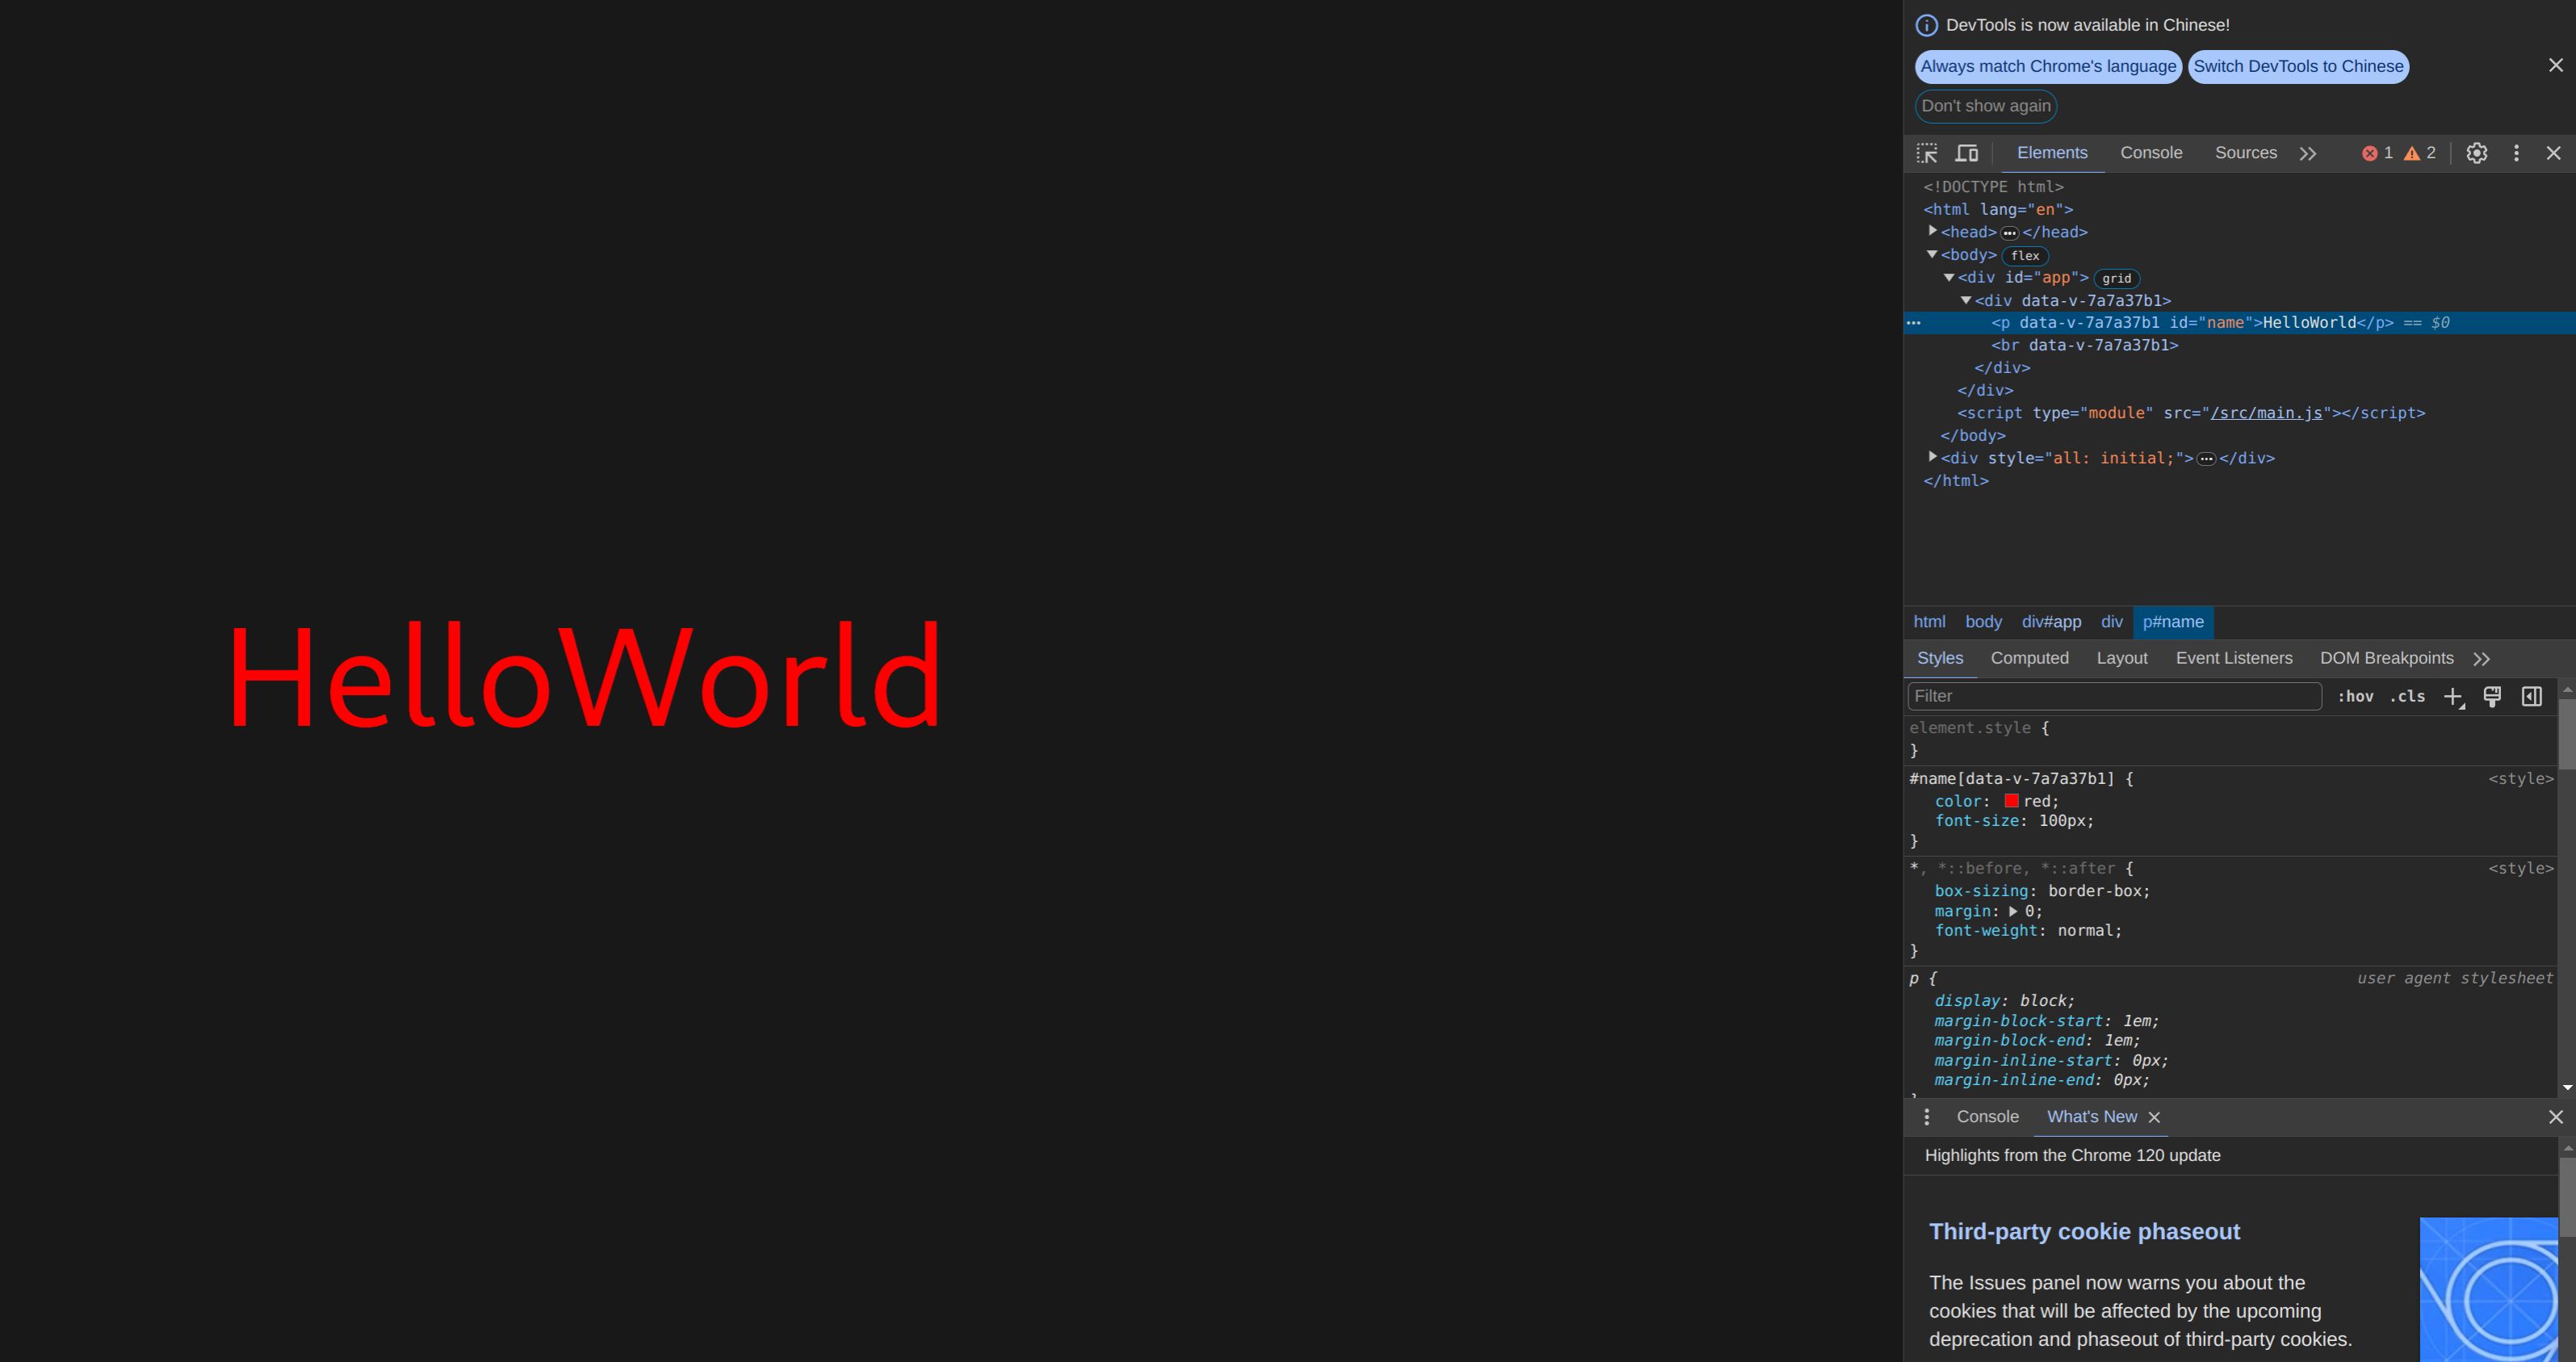Click 'Don't show again' notification toggle
Image resolution: width=2576 pixels, height=1362 pixels.
[1987, 106]
